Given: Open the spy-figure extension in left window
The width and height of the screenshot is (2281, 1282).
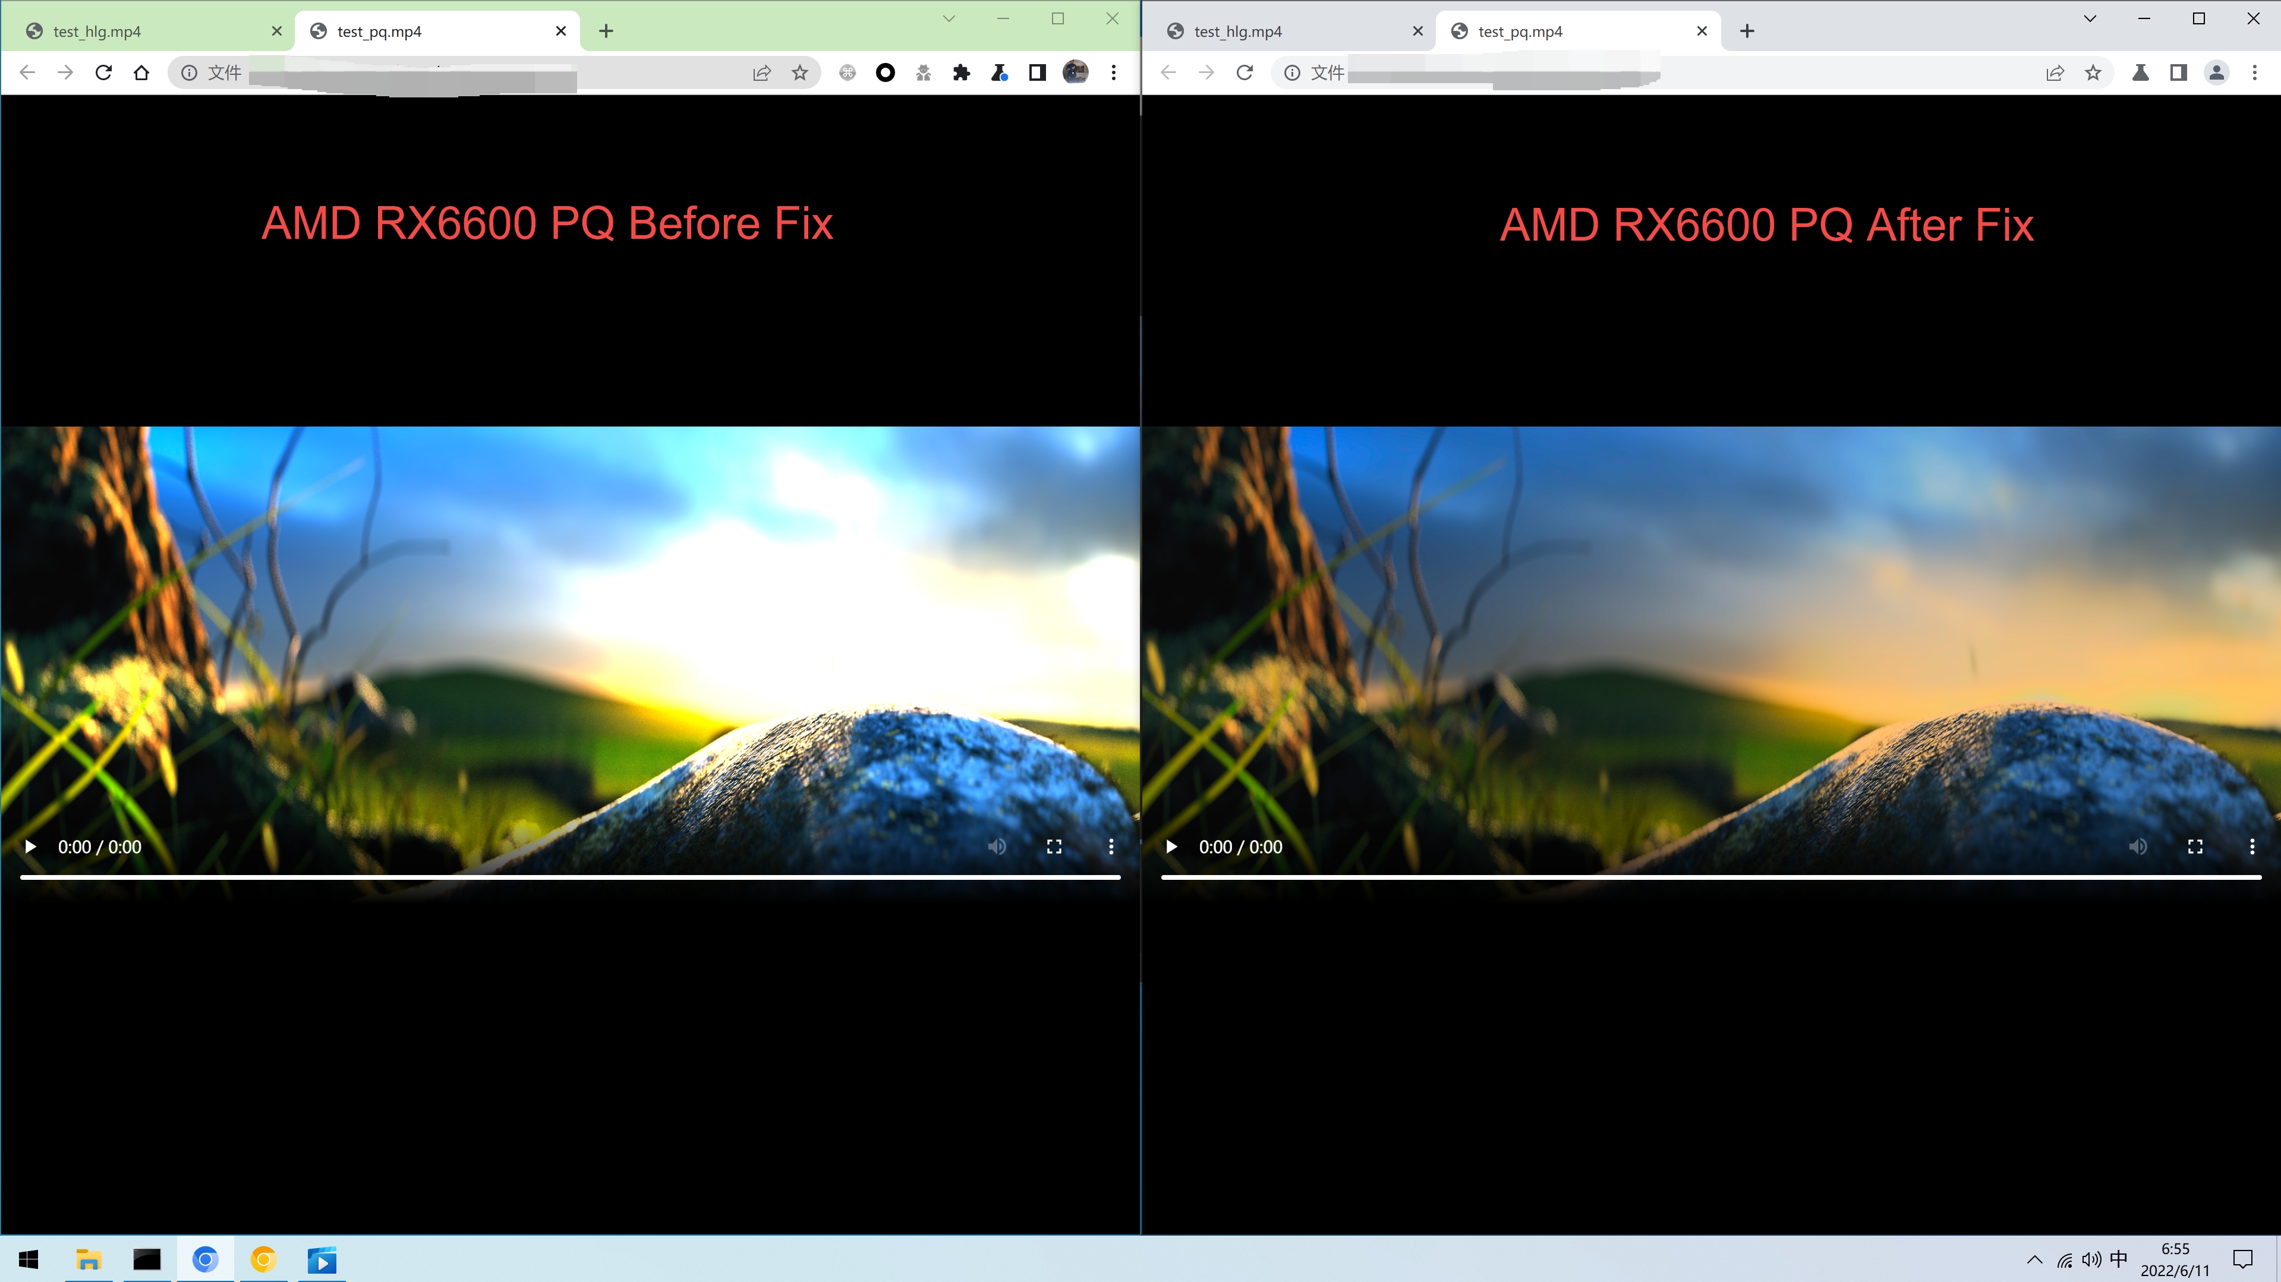Looking at the screenshot, I should 924,72.
